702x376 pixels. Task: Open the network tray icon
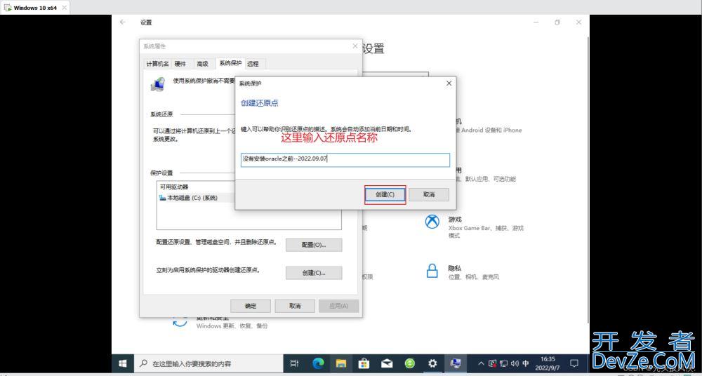pos(503,363)
